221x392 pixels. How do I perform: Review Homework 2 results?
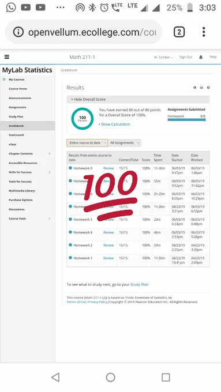pos(108,245)
